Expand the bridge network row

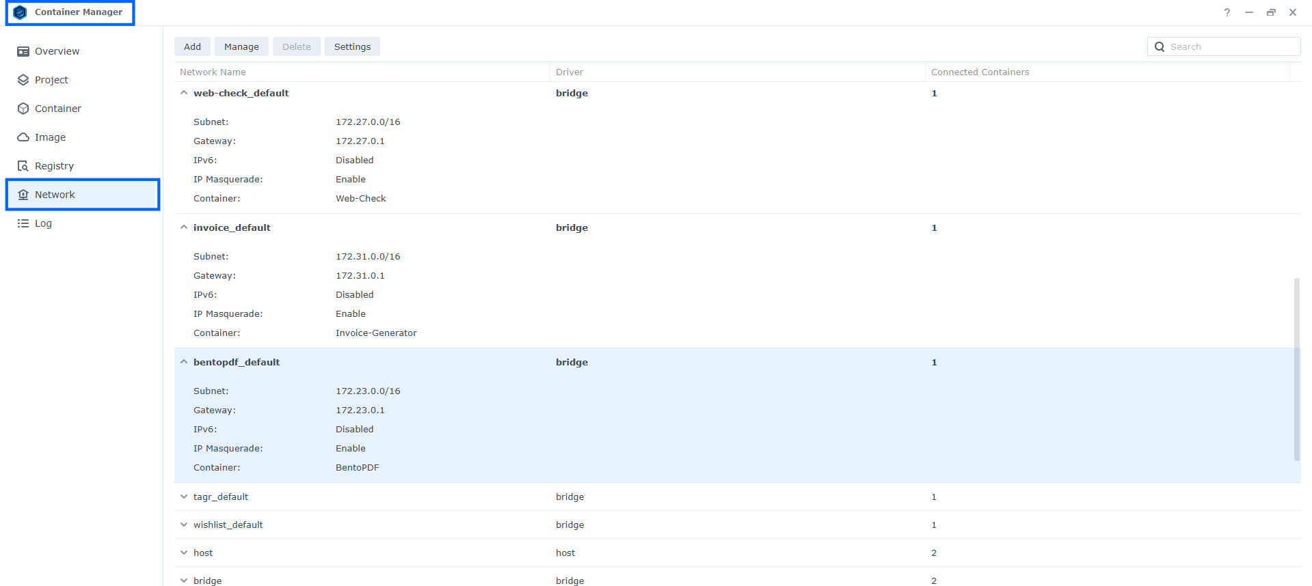click(184, 581)
